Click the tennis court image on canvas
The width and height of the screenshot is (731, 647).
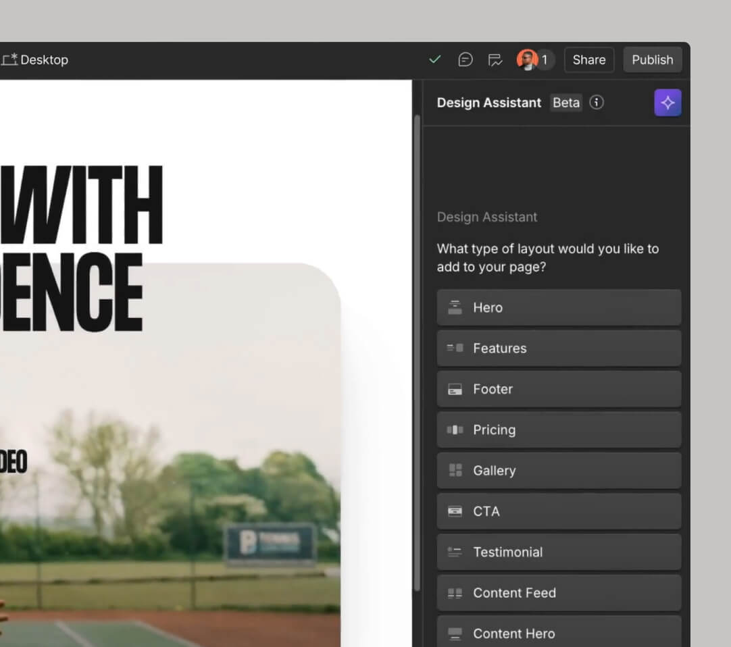170,455
